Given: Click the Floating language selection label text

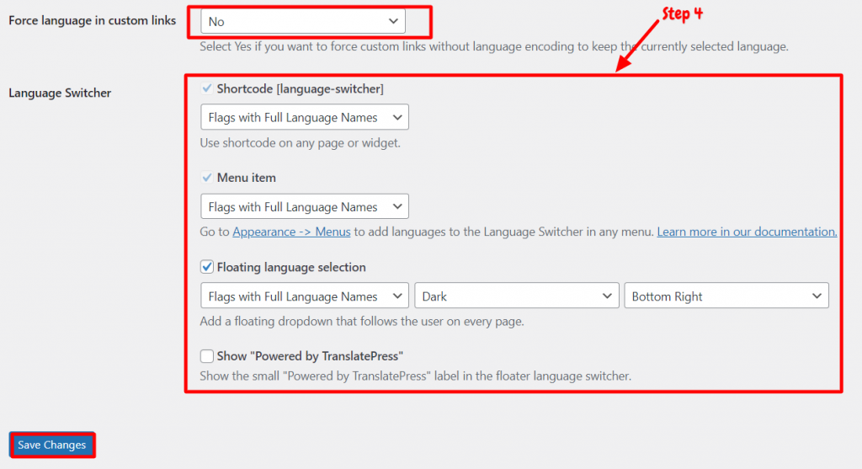Looking at the screenshot, I should click(291, 267).
